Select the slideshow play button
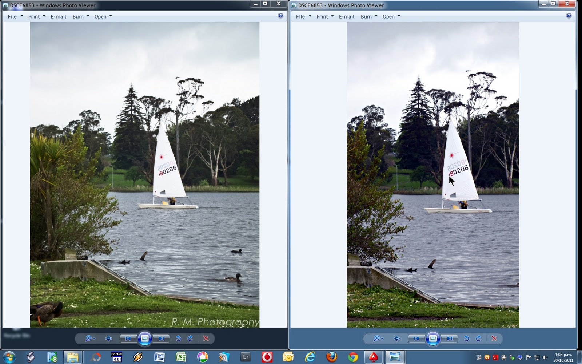 (145, 339)
